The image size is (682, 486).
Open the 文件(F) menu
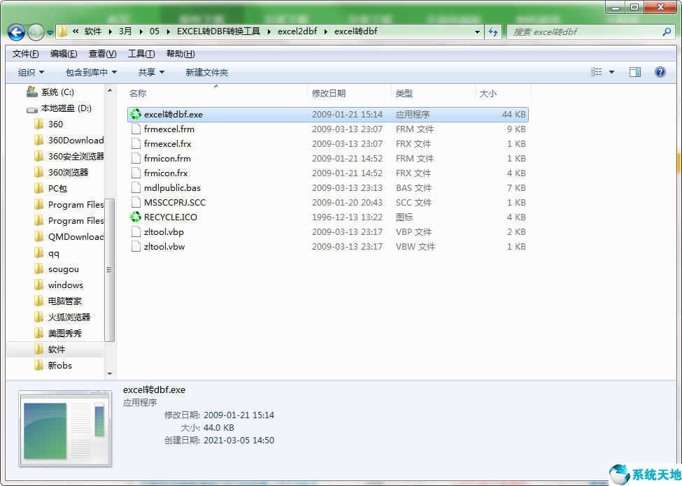coord(25,54)
